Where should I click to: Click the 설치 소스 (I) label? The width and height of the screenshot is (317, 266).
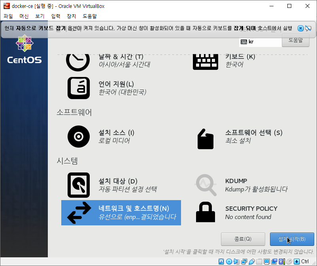click(116, 133)
